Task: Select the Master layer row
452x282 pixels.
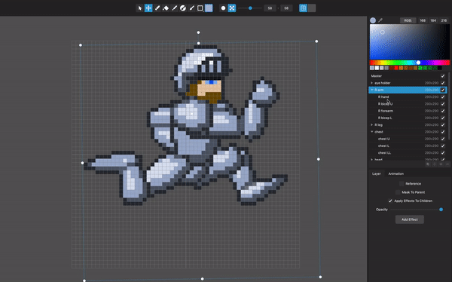Action: pos(408,76)
